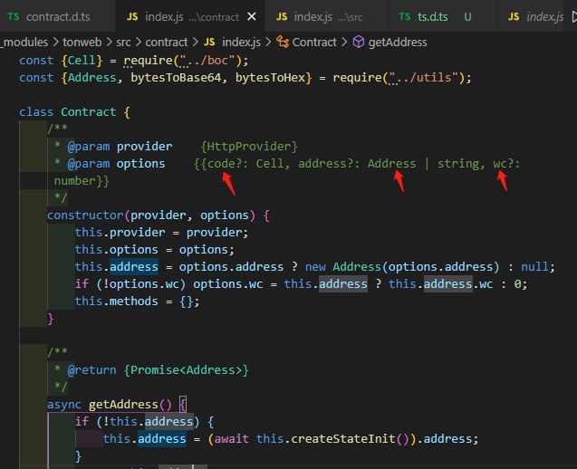The height and width of the screenshot is (469, 577).
Task: Click bytesToHex in the imports line
Action: pos(270,78)
